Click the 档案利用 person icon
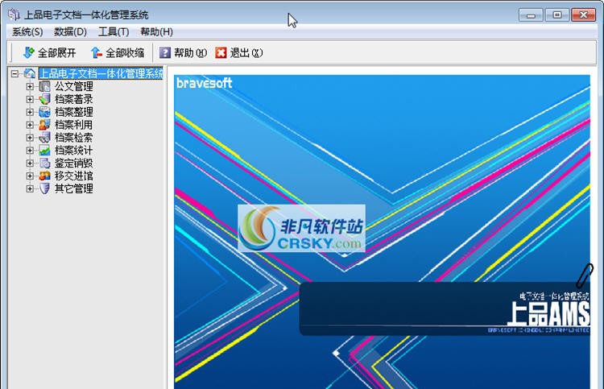Image resolution: width=604 pixels, height=389 pixels. (44, 125)
